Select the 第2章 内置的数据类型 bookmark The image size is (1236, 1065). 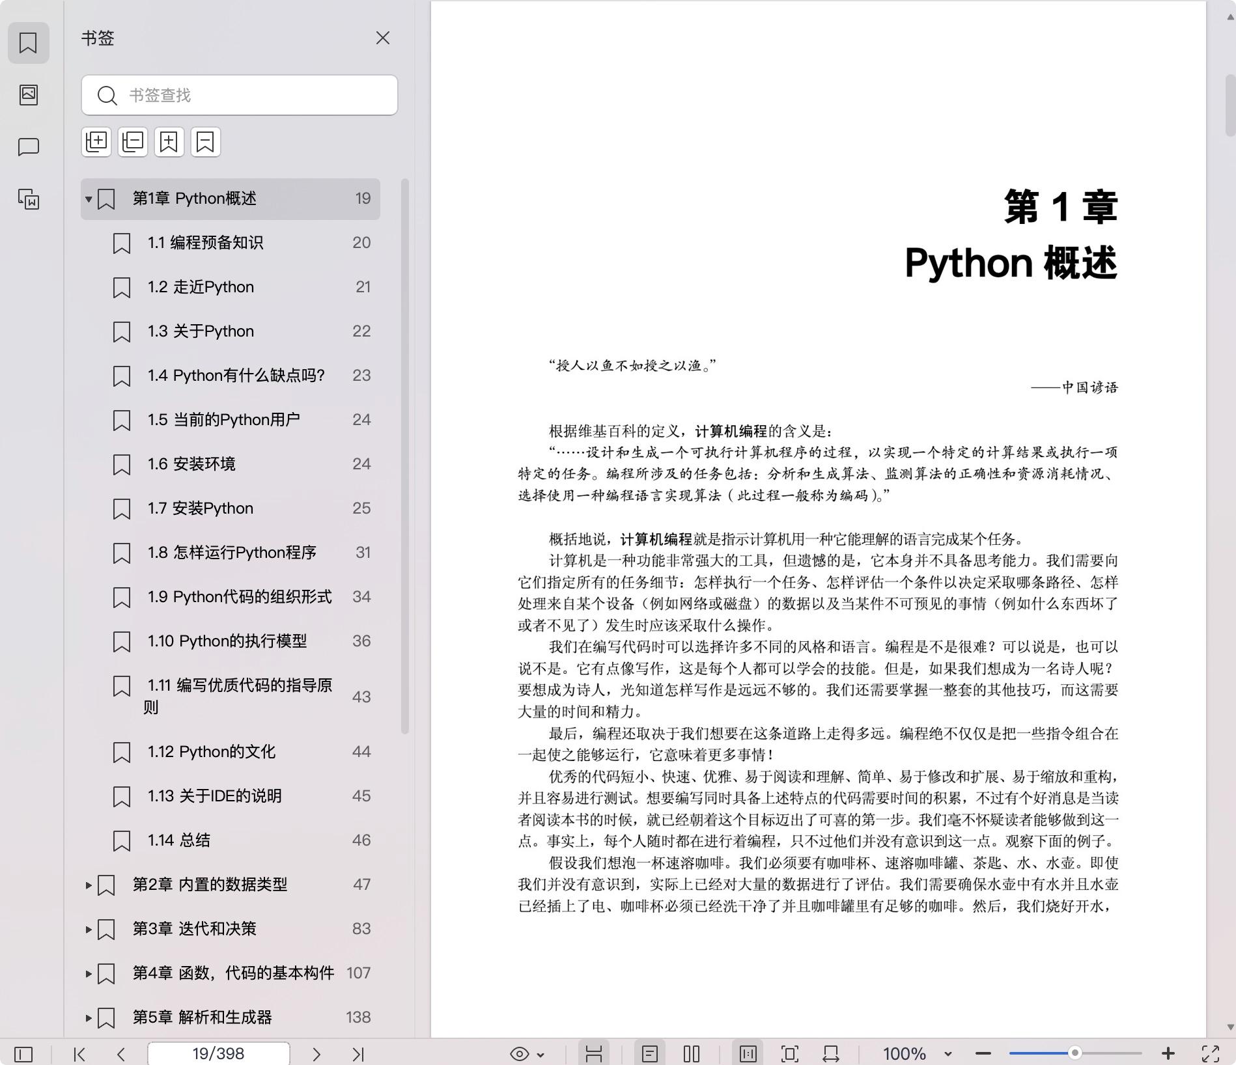coord(231,885)
